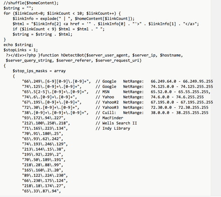The image size is (221, 197).
Task: Click the last IP mask "65\.33\.87\.94"
Action: [41, 191]
